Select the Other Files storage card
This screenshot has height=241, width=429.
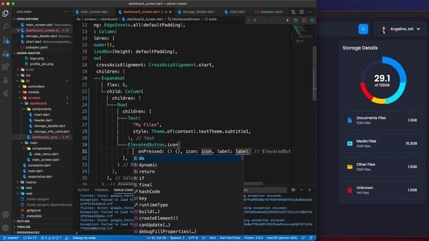click(x=381, y=167)
